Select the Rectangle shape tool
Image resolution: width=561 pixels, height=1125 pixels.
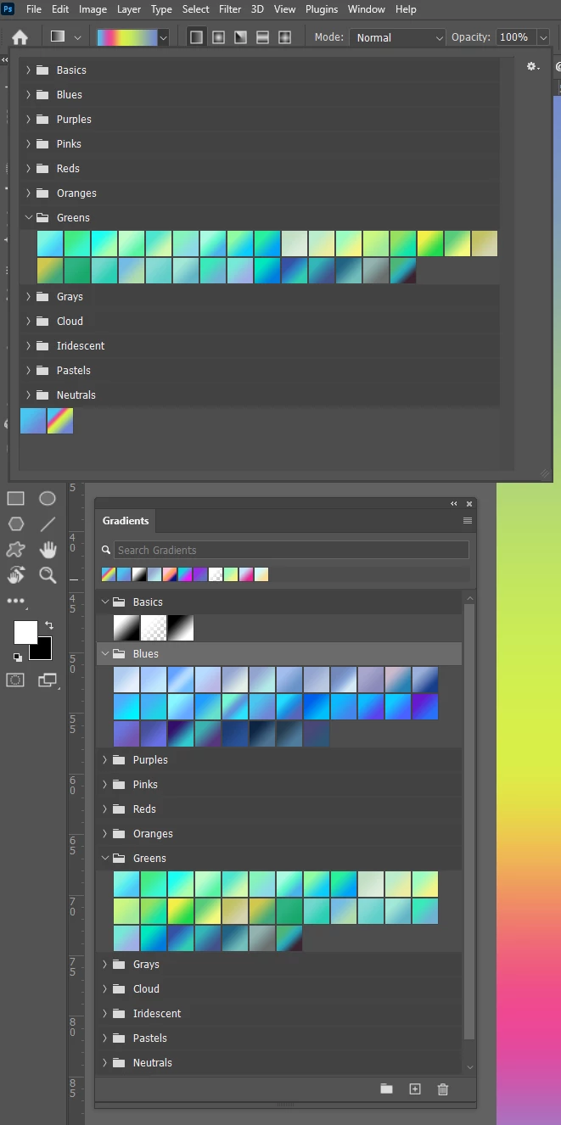[16, 498]
